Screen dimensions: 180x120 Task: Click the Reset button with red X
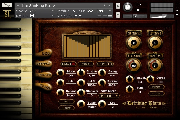[69, 64]
